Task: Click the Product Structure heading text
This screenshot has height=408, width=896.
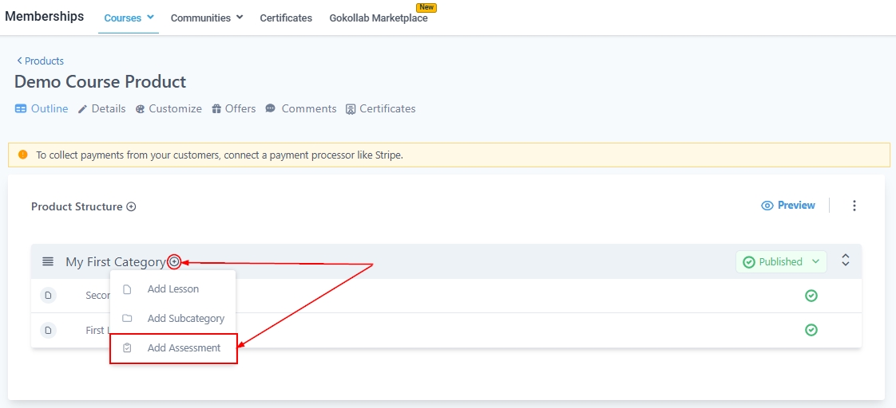Action: pos(77,206)
